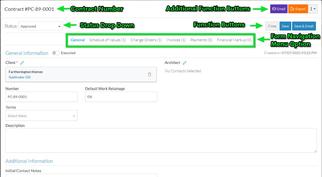Image resolution: width=322 pixels, height=177 pixels.
Task: Remove Fartherington Homes with the trash icon
Action: [x=149, y=75]
